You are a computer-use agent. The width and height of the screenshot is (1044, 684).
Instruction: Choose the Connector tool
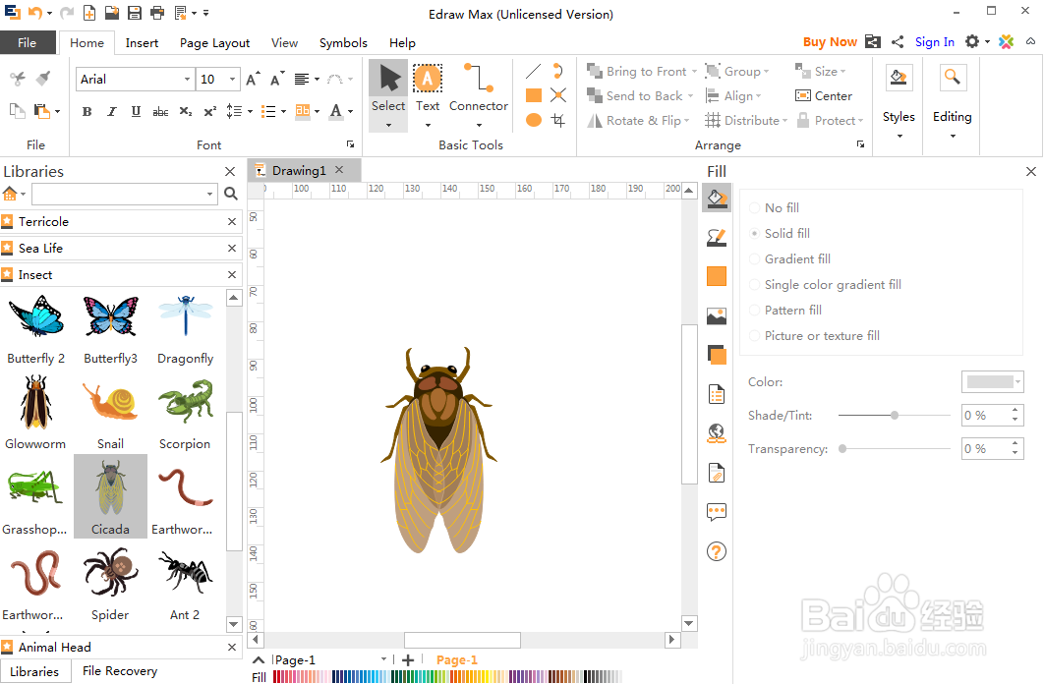pyautogui.click(x=478, y=87)
